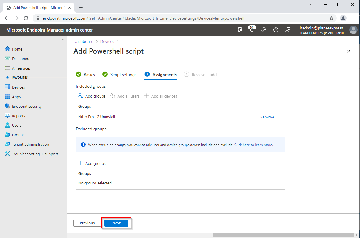
Task: Open the Feedback icon in header
Action: click(288, 30)
